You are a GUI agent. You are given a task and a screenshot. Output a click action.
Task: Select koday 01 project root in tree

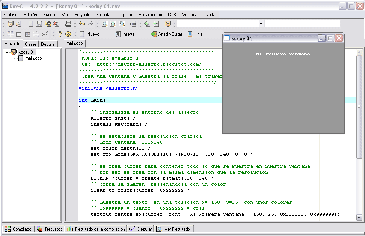27,52
